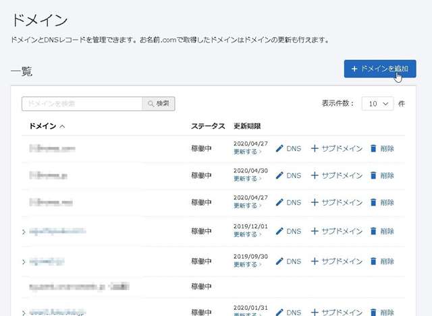Expand the domain row dated 2019/09/30
Image resolution: width=432 pixels, height=316 pixels.
pos(24,261)
